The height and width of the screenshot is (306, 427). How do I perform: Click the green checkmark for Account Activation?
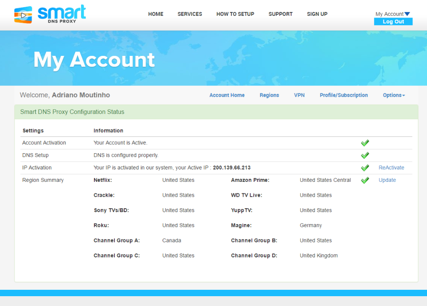tap(365, 143)
